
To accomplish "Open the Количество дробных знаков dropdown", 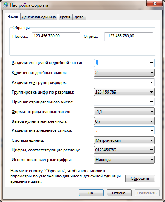I will 124,73.
